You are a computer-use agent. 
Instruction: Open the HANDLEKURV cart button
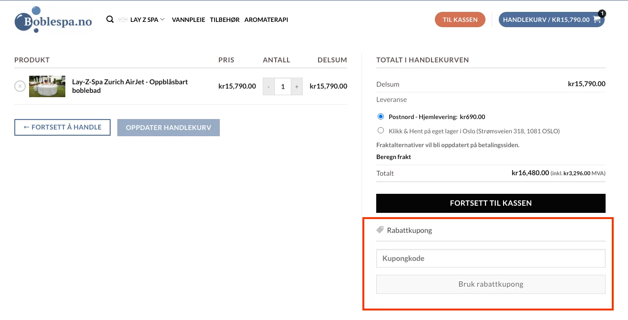coord(552,20)
